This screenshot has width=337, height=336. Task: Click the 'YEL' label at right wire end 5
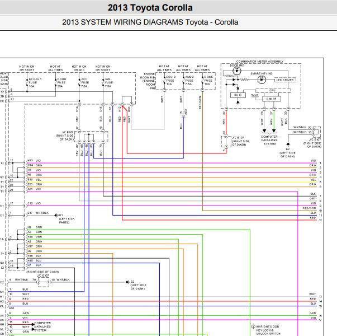313,180
